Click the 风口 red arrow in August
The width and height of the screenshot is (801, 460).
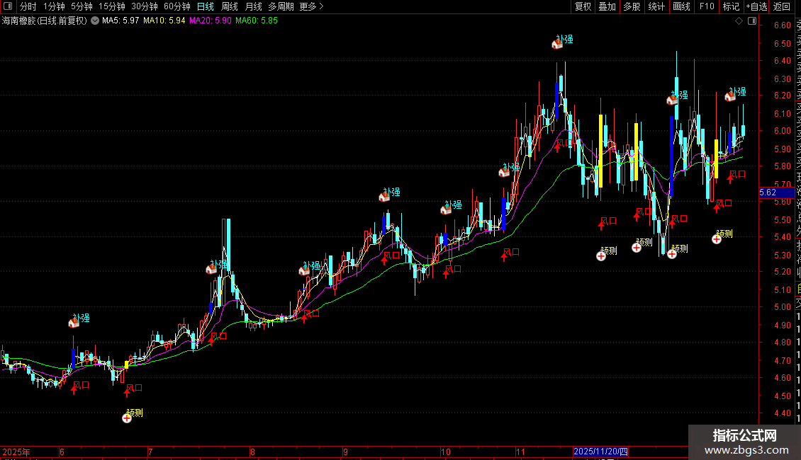tap(305, 318)
